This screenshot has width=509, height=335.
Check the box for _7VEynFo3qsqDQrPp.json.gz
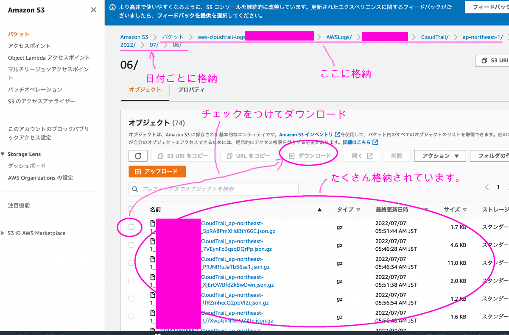(131, 245)
